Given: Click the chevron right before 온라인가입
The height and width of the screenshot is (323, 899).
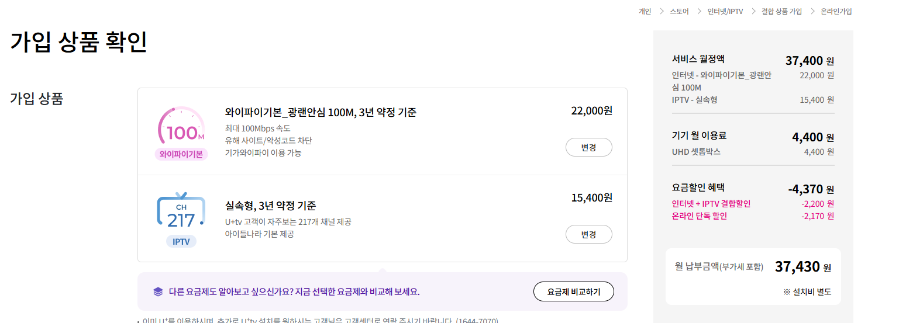Looking at the screenshot, I should [x=812, y=11].
